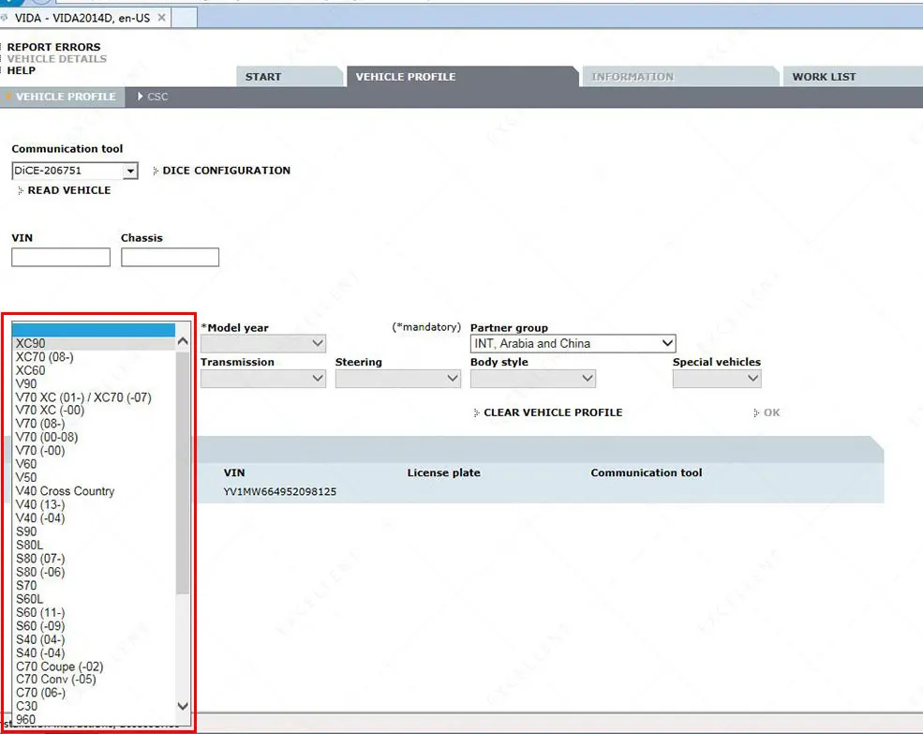Expand the Steering dropdown
Viewport: 923px width, 734px height.
[398, 378]
